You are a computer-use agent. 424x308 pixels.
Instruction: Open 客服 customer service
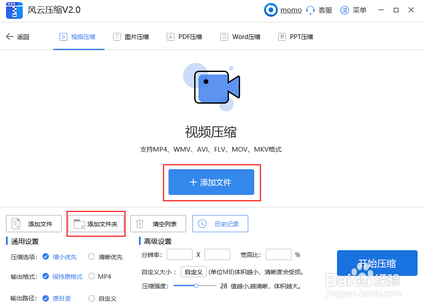point(319,10)
